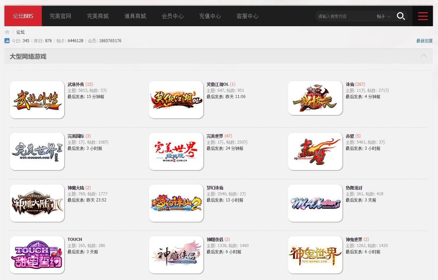
Task: Go to 完美商城 in navigation bar
Action: coord(98,16)
